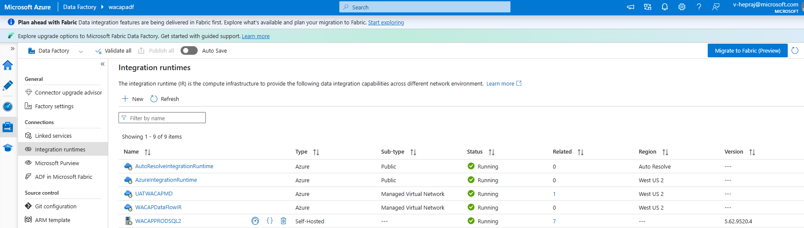The width and height of the screenshot is (804, 228).
Task: Click the top Search box
Action: click(x=425, y=7)
